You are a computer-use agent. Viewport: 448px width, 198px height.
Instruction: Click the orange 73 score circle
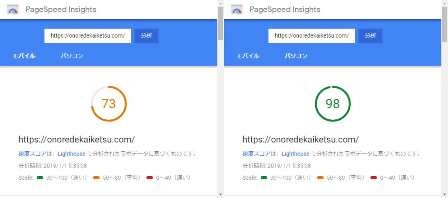(108, 104)
